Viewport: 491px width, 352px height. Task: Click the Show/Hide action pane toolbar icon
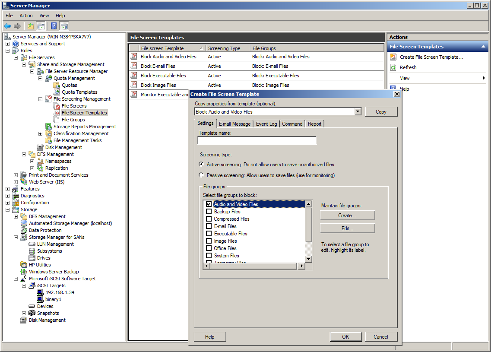coord(64,26)
